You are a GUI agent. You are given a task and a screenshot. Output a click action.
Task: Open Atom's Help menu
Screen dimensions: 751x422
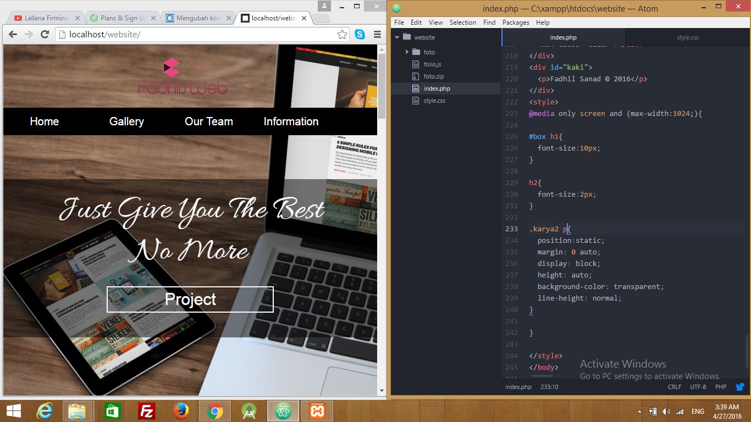543,23
